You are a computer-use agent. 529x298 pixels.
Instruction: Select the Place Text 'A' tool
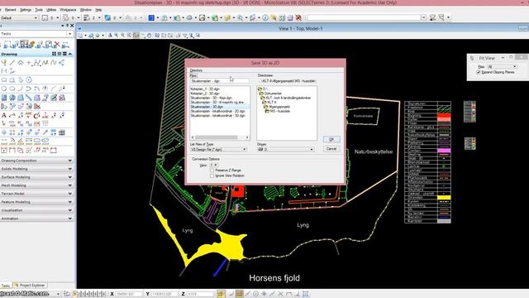[4, 116]
